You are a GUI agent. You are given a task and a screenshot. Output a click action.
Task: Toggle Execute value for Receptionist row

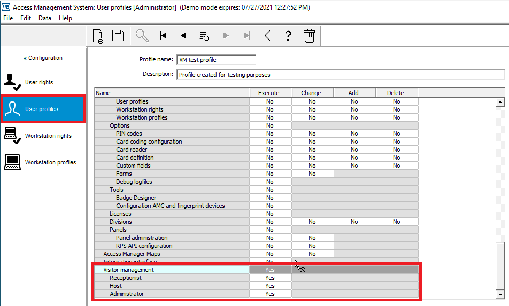coord(270,278)
